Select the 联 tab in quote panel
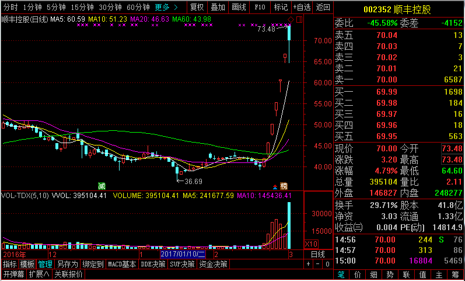The image size is (465, 281). point(406,275)
